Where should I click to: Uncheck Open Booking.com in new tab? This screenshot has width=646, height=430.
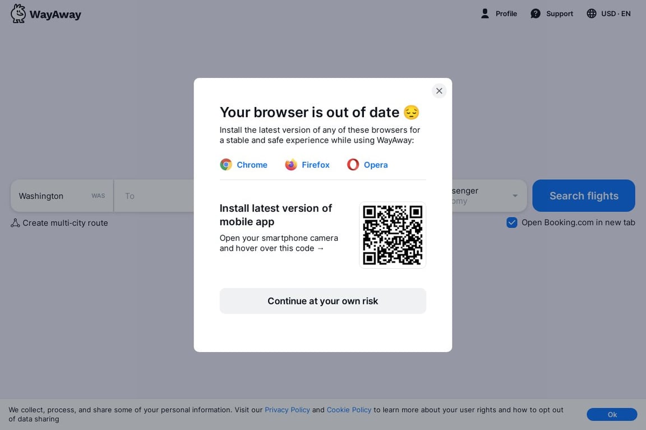pos(511,223)
